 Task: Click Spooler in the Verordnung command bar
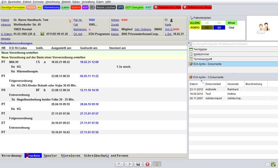coord(50,156)
